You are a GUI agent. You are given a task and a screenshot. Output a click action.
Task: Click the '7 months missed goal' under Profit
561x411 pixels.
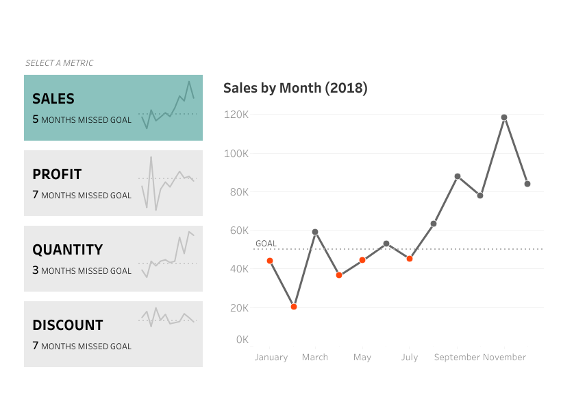tap(82, 195)
